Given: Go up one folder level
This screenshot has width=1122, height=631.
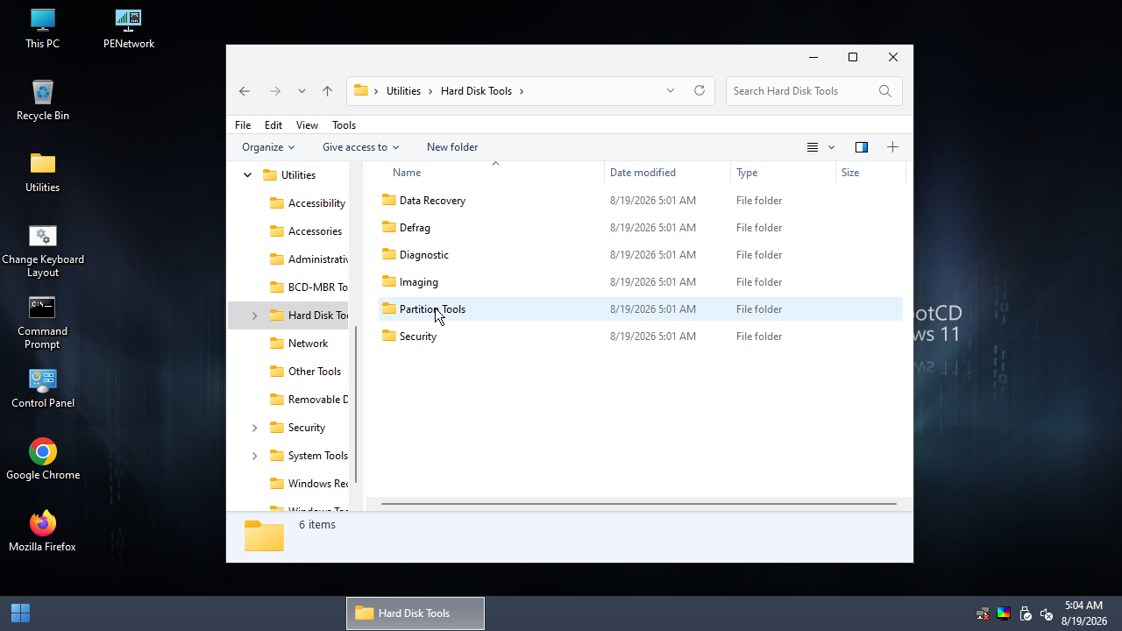Looking at the screenshot, I should coord(327,91).
